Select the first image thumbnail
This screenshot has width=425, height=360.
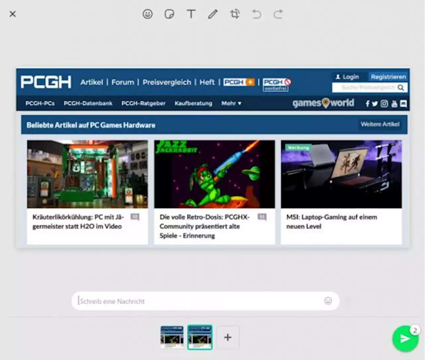[x=172, y=337]
